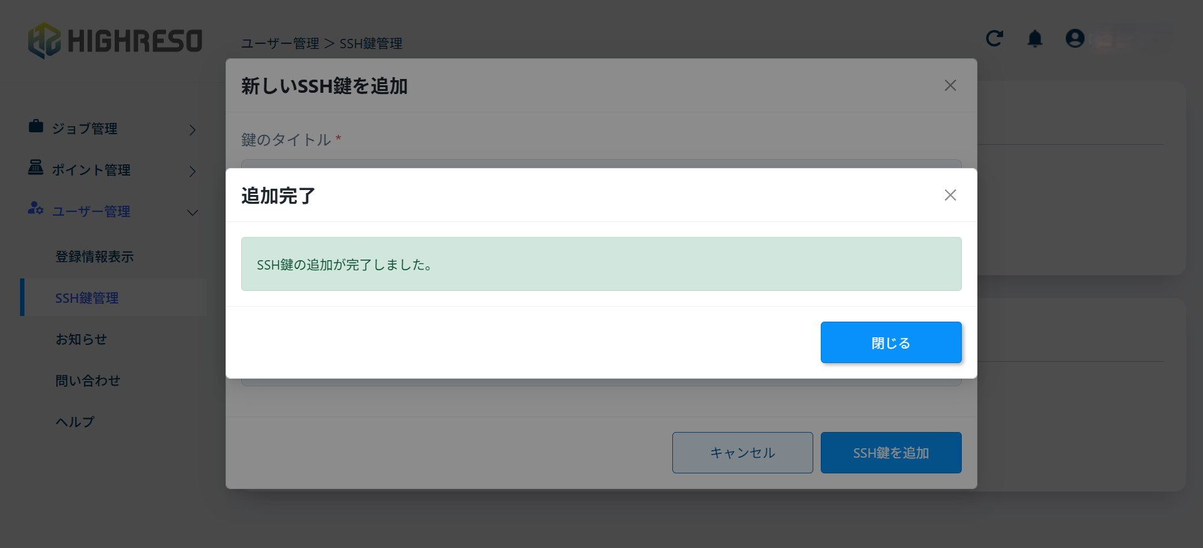The image size is (1203, 548).
Task: Click the HIGHRESO logo
Action: coord(115,41)
